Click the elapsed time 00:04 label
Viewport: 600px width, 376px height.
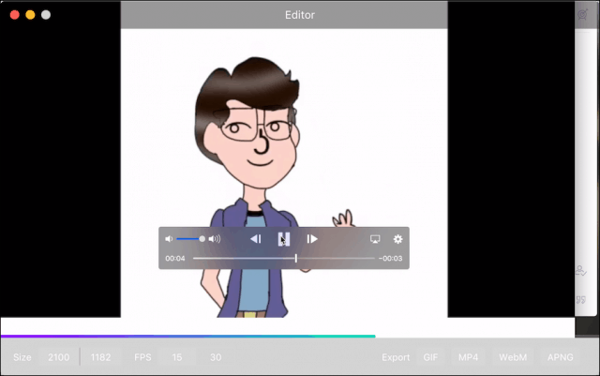point(175,259)
